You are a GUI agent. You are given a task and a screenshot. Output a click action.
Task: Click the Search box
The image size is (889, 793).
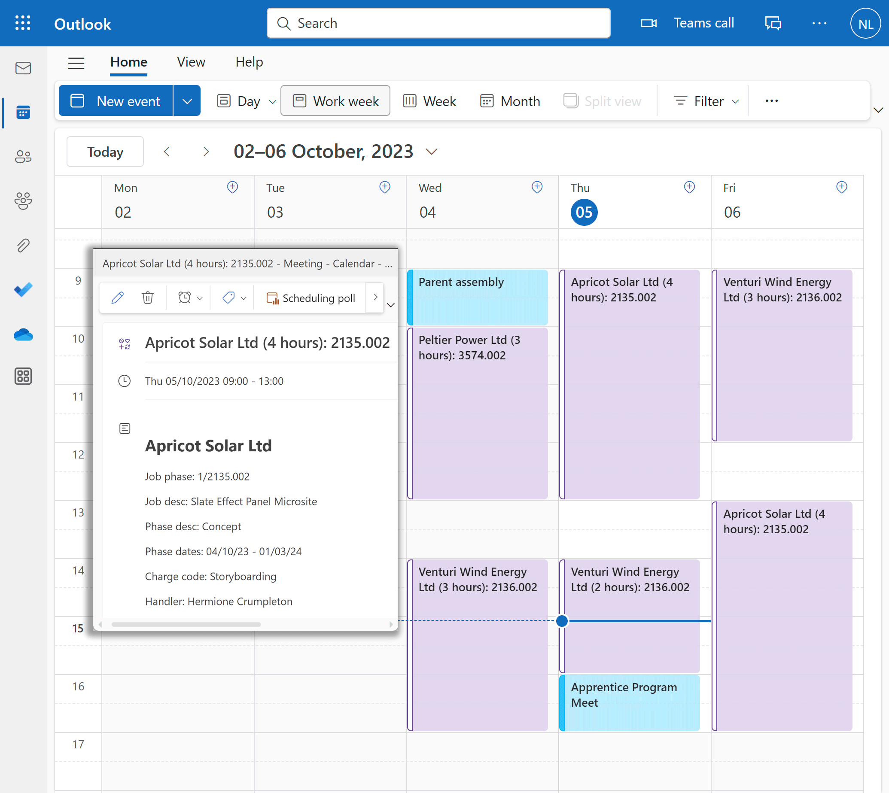tap(438, 23)
